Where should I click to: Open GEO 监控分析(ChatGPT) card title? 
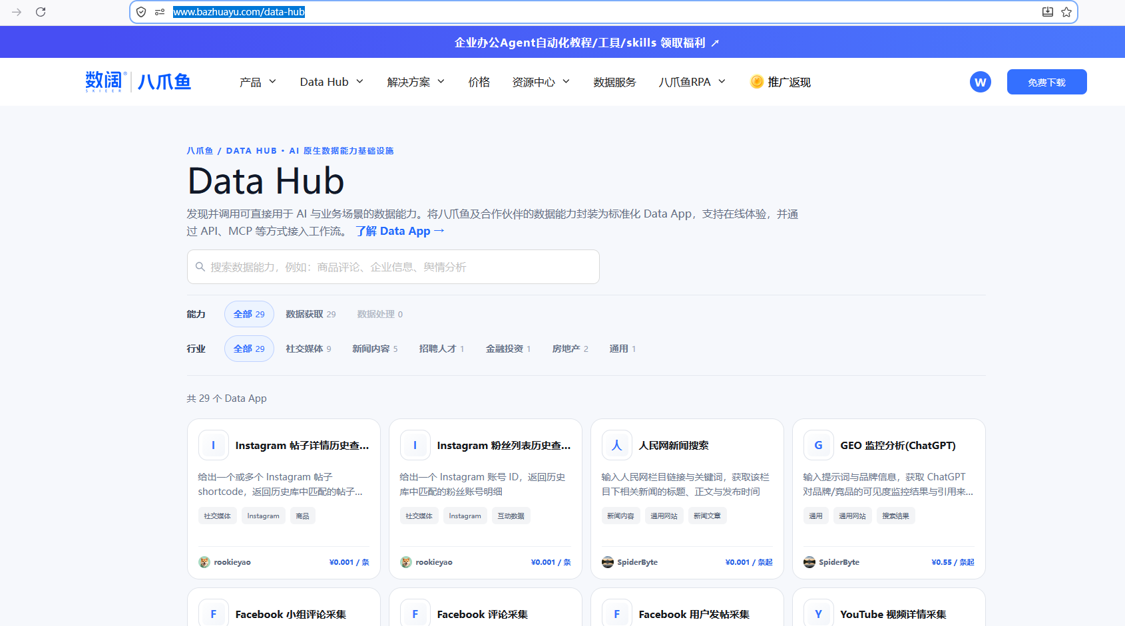point(897,445)
